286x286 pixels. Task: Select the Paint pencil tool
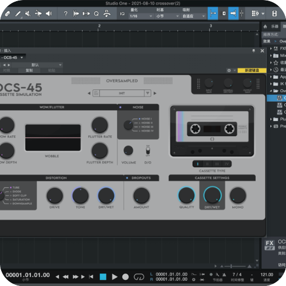pos(18,13)
